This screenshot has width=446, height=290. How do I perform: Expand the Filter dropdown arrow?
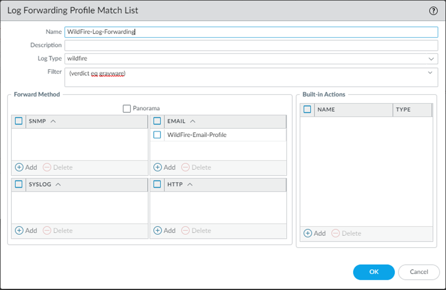pyautogui.click(x=431, y=73)
